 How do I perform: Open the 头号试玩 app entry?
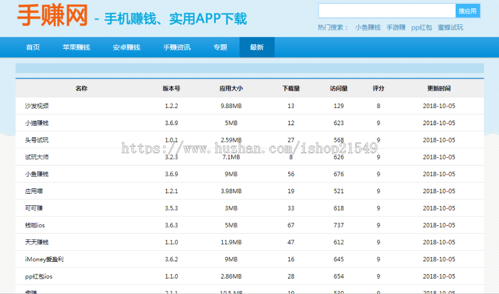point(37,140)
